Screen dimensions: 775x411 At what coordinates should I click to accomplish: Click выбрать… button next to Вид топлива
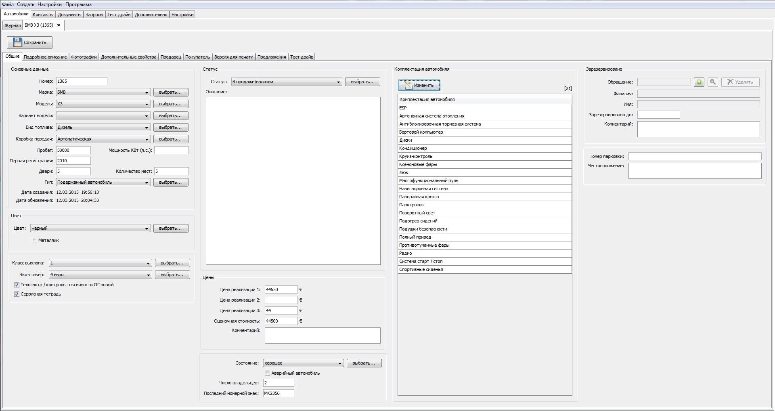tap(171, 128)
